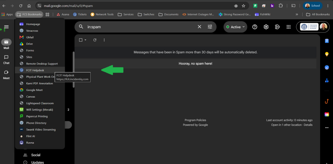
Task: Select Forms in the bookmarks menu
Action: point(40,50)
